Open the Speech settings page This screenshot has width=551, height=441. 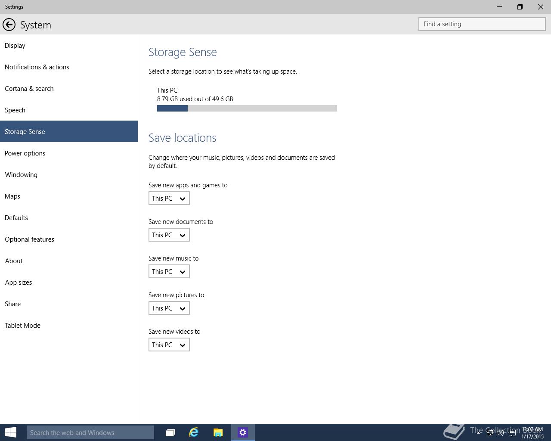69,110
